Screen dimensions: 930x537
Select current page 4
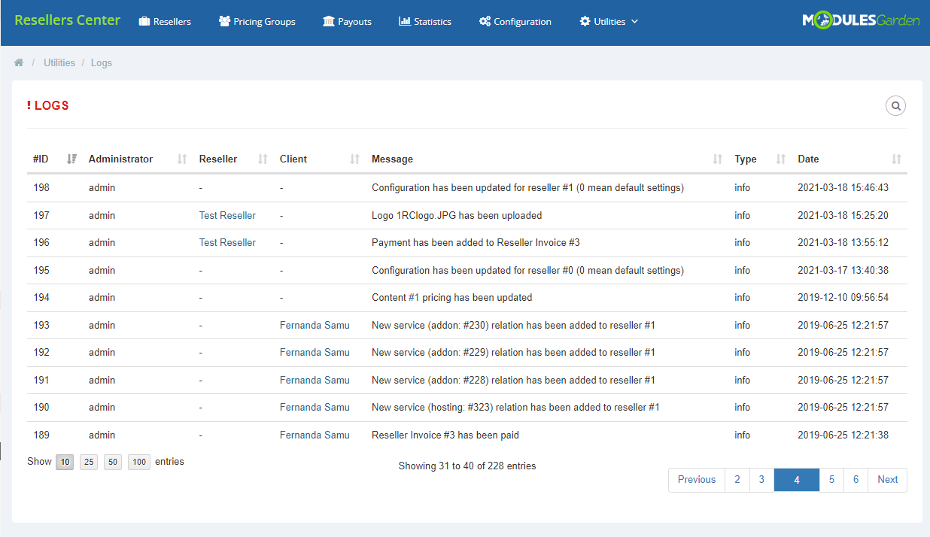pyautogui.click(x=797, y=480)
